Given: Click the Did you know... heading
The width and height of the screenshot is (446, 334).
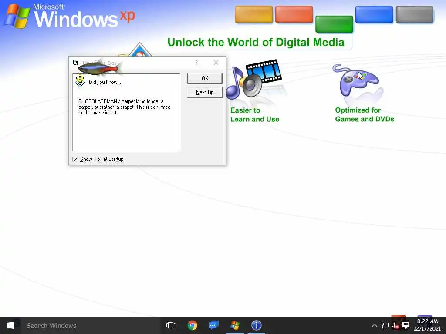Looking at the screenshot, I should click(x=105, y=82).
